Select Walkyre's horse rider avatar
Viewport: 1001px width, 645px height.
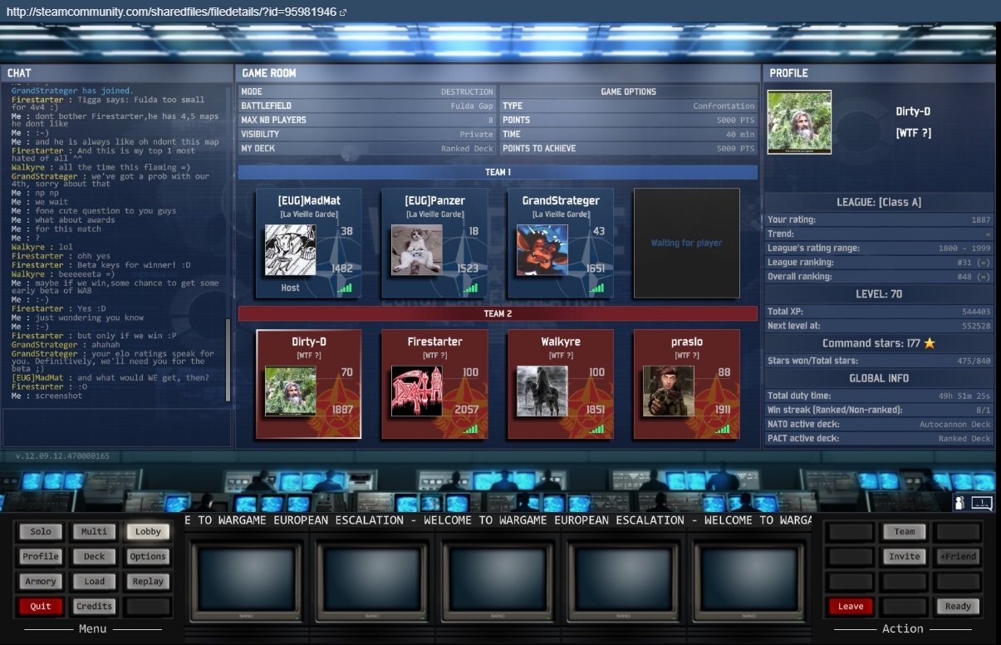pos(542,391)
